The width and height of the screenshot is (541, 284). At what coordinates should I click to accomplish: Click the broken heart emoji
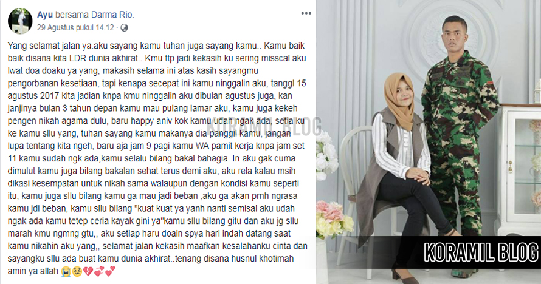[x=88, y=272]
